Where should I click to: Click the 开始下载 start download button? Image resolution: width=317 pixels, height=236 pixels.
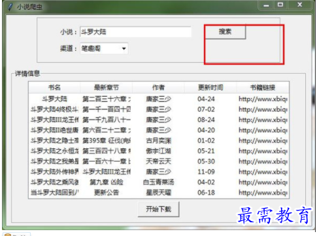pos(158,209)
